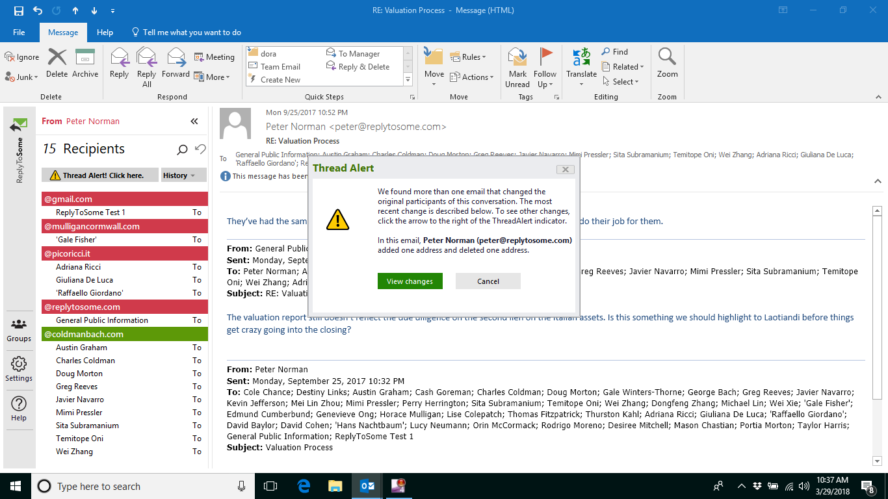Open File Explorer from taskbar
Image resolution: width=888 pixels, height=499 pixels.
tap(335, 486)
